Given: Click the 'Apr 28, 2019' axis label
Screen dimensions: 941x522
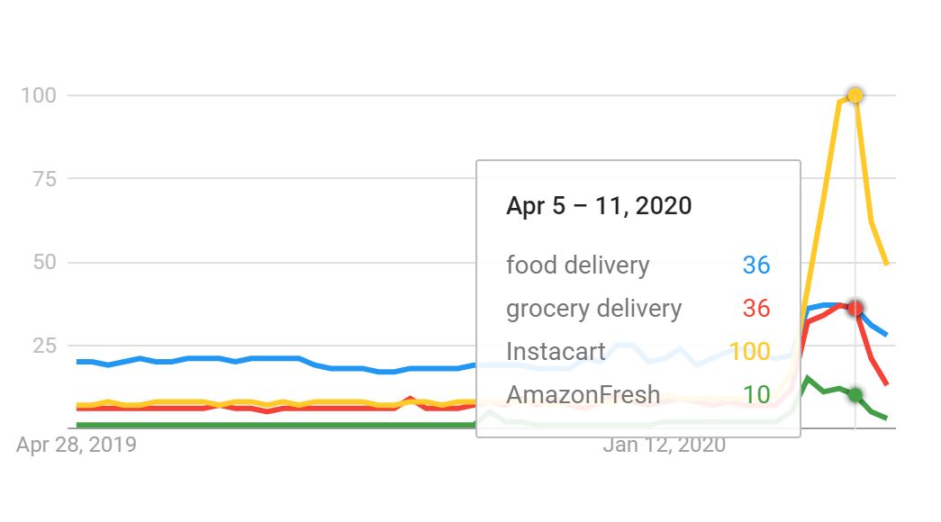Looking at the screenshot, I should pyautogui.click(x=77, y=445).
